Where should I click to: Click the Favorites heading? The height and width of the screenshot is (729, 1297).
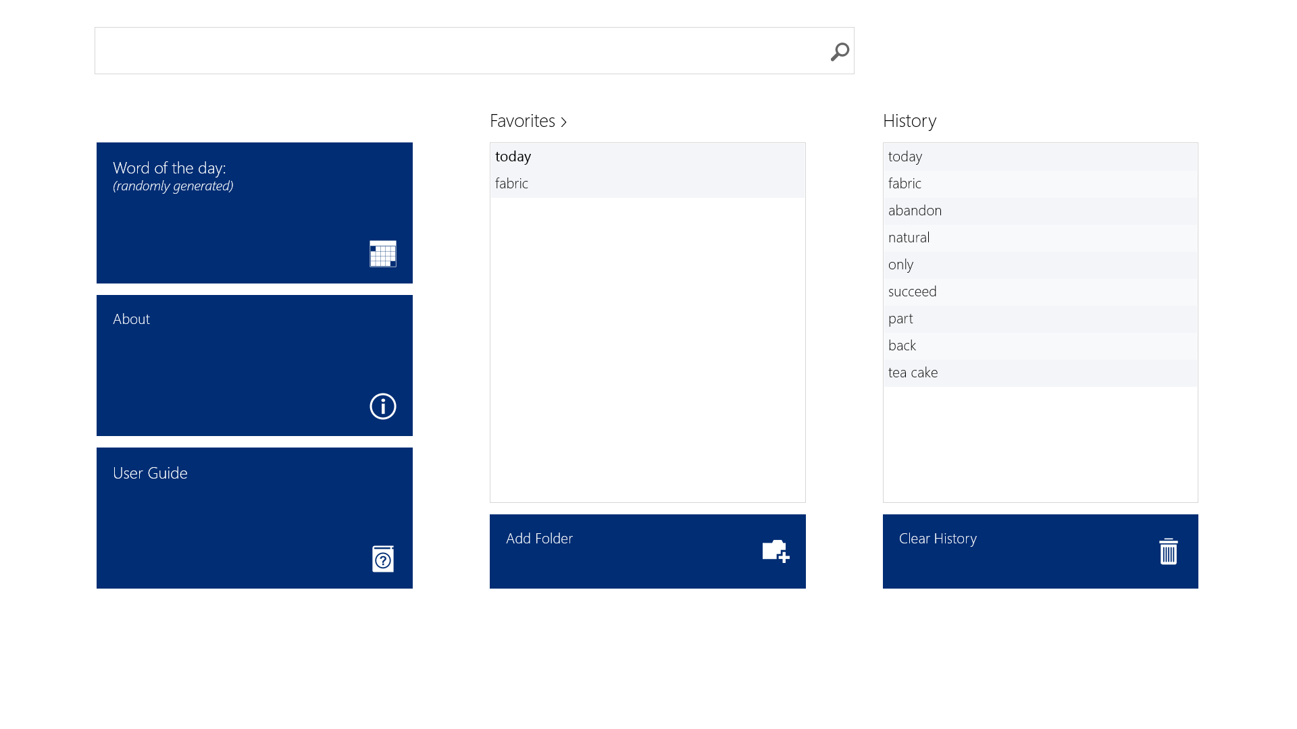[524, 121]
